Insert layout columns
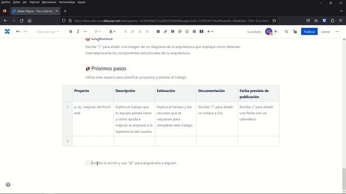The width and height of the screenshot is (346, 194). click(202, 32)
